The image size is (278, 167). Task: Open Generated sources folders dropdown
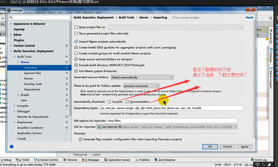142,77
